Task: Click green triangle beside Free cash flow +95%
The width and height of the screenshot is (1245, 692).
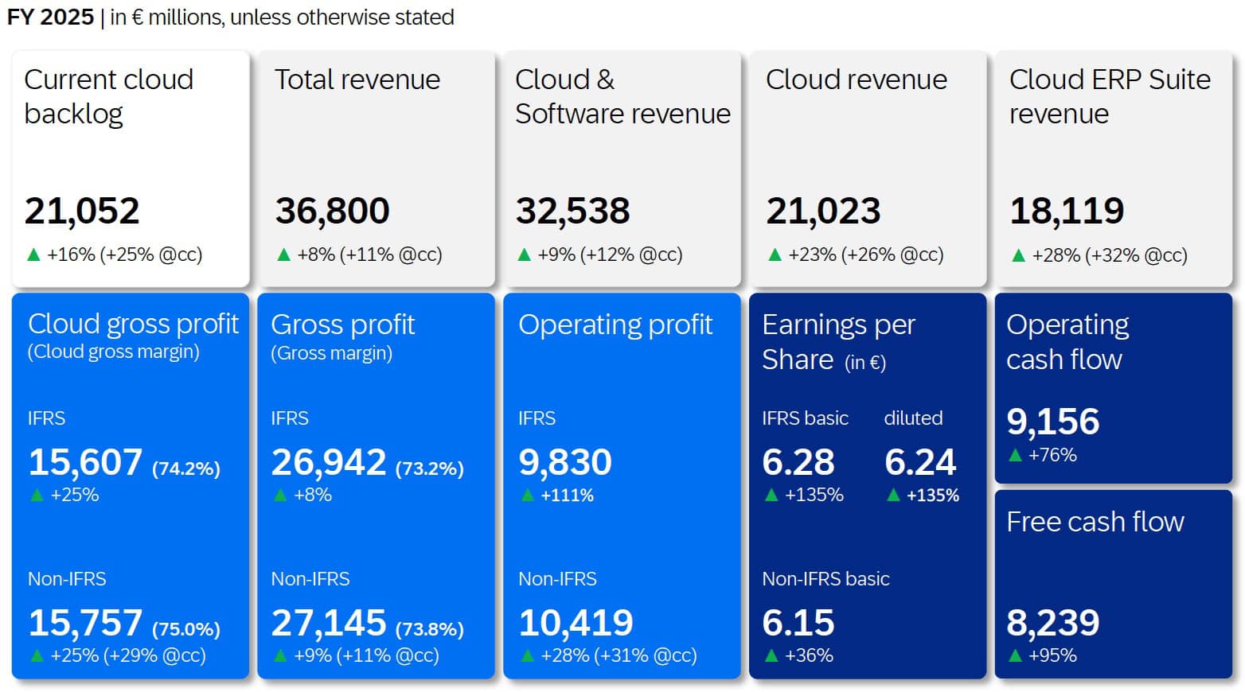Action: click(x=1015, y=656)
